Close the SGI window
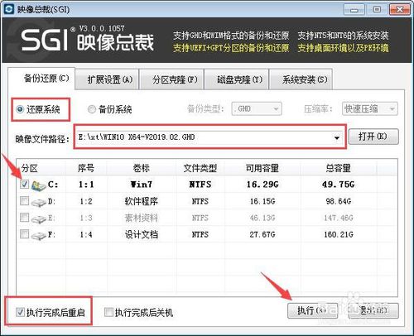Viewport: 414px width, 336px height. tap(399, 10)
